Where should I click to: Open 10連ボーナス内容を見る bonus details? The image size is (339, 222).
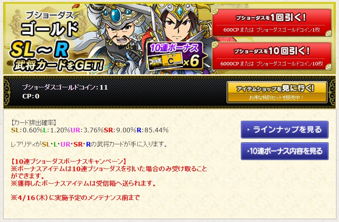(284, 151)
